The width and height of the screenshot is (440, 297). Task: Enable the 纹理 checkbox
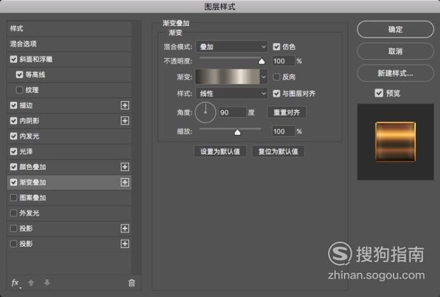19,90
